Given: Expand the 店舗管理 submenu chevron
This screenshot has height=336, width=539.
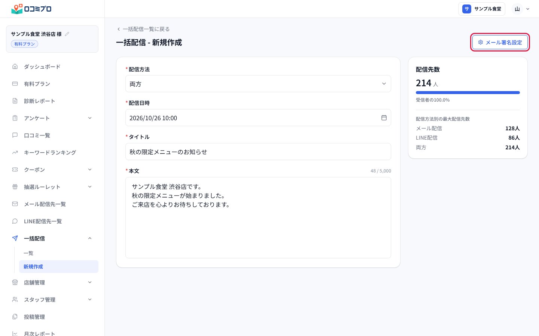Looking at the screenshot, I should [90, 282].
